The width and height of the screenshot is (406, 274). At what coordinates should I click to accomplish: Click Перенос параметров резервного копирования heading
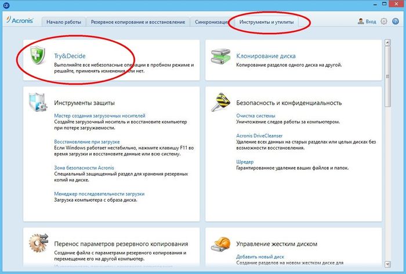[x=121, y=244]
